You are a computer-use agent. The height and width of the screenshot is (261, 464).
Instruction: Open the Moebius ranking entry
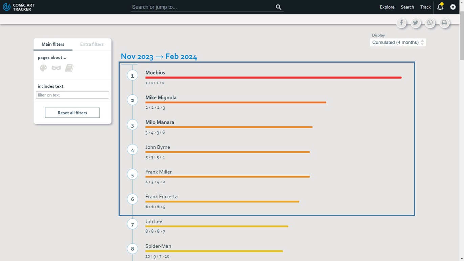pos(155,72)
